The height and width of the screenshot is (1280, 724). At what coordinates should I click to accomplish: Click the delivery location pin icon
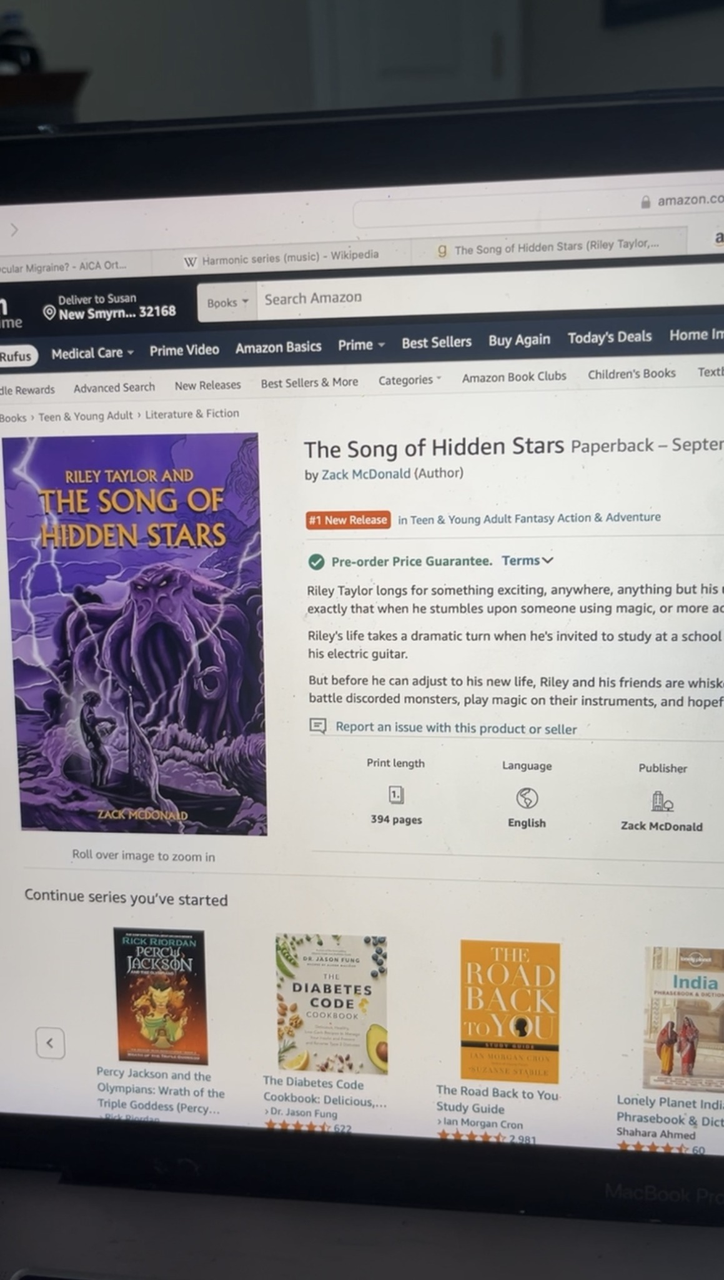point(49,312)
